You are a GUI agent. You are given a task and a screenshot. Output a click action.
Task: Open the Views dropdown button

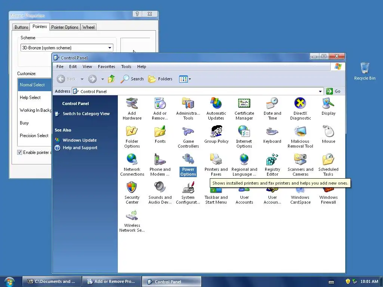(x=185, y=79)
